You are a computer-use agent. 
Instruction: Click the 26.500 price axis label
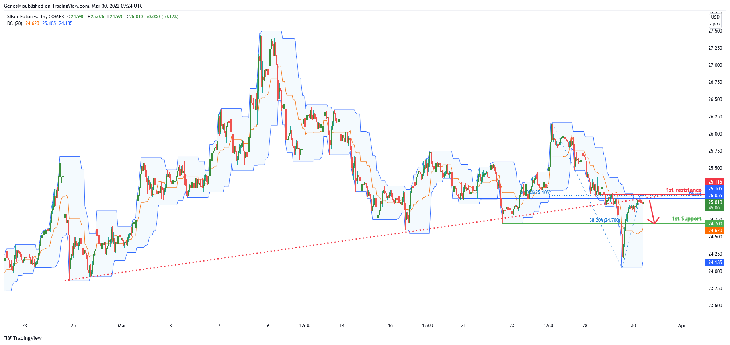[715, 99]
